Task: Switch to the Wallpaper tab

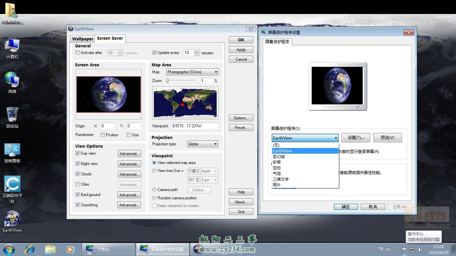Action: 83,39
